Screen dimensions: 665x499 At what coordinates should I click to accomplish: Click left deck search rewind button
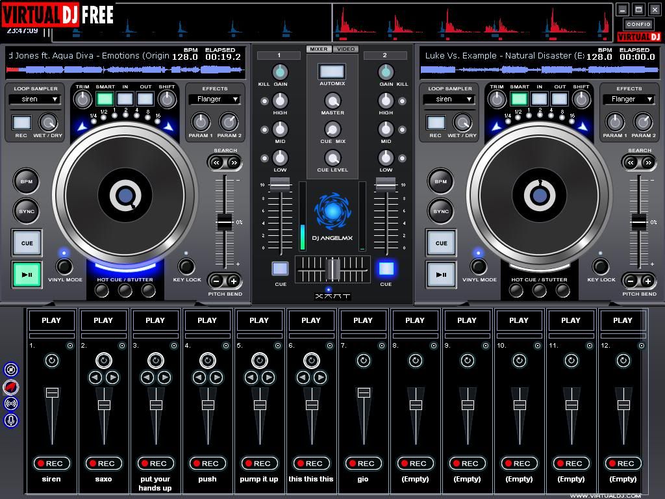click(217, 162)
